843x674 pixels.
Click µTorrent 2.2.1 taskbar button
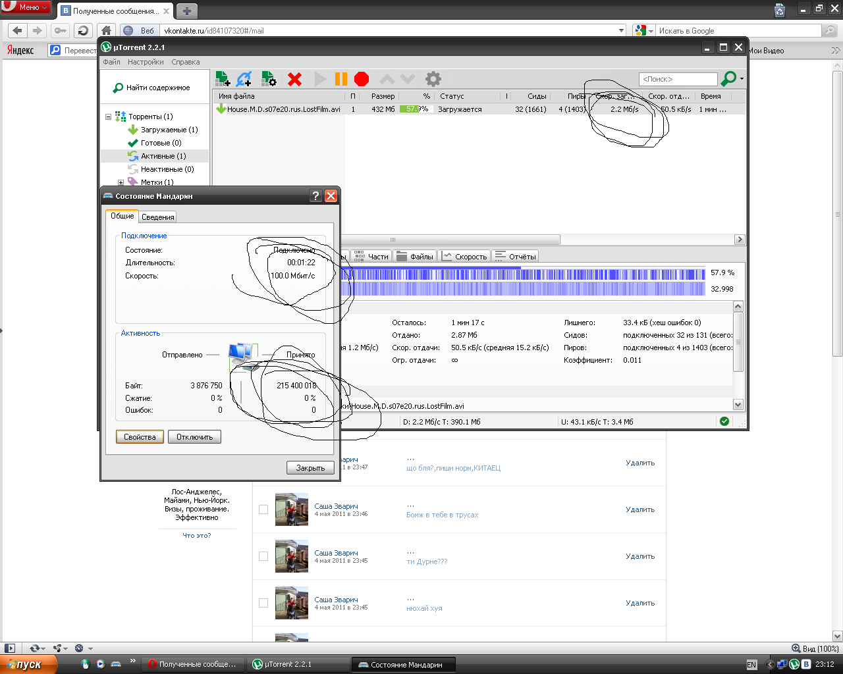coord(300,665)
